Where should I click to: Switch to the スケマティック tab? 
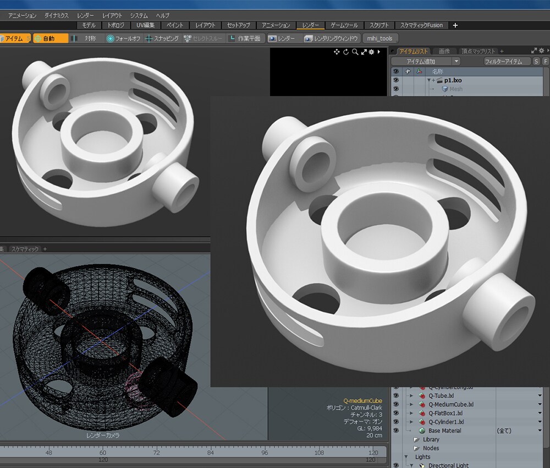[x=25, y=249]
